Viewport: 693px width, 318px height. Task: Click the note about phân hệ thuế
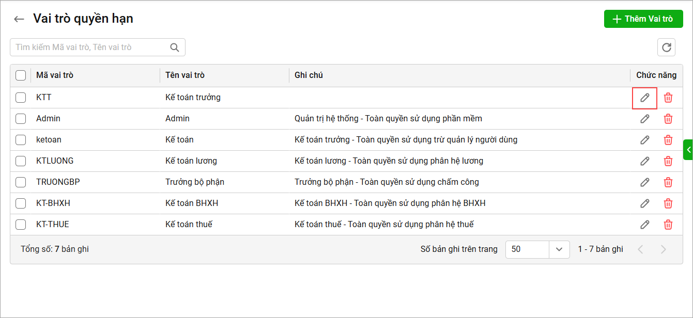click(384, 225)
